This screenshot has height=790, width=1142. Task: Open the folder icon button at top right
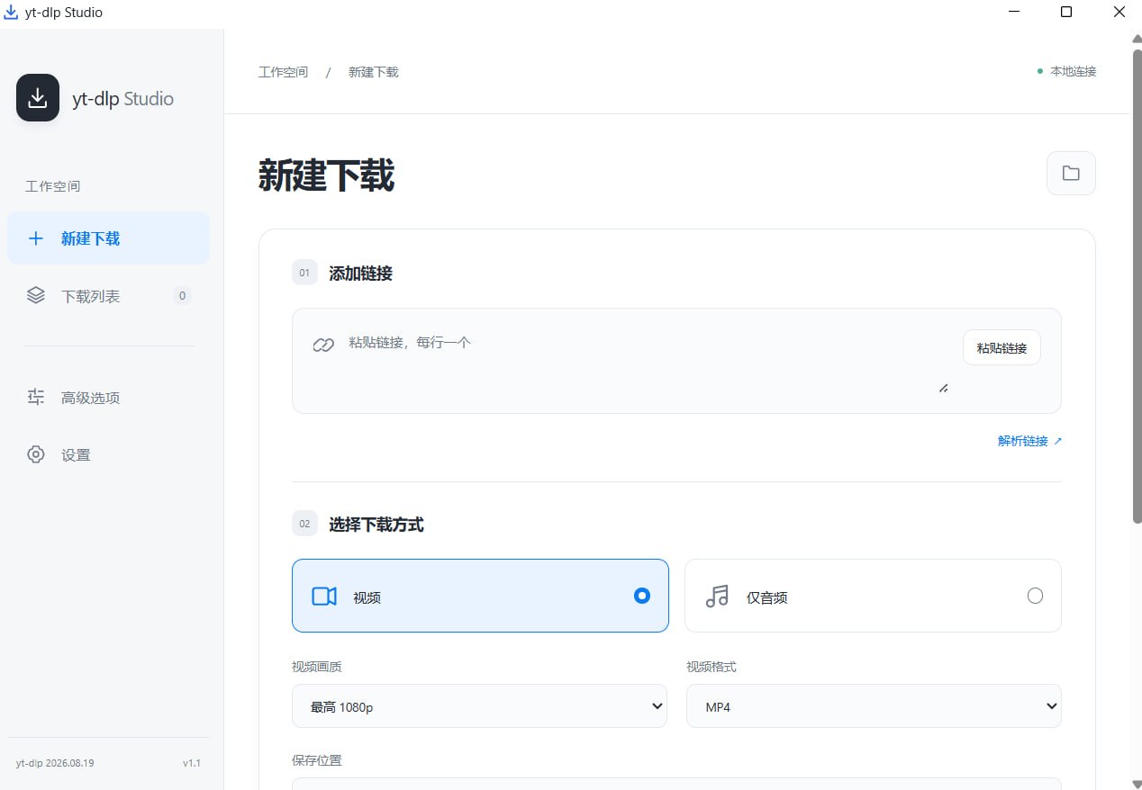1071,173
